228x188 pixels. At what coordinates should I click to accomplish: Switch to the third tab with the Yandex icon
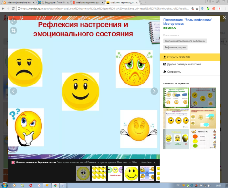[88, 3]
